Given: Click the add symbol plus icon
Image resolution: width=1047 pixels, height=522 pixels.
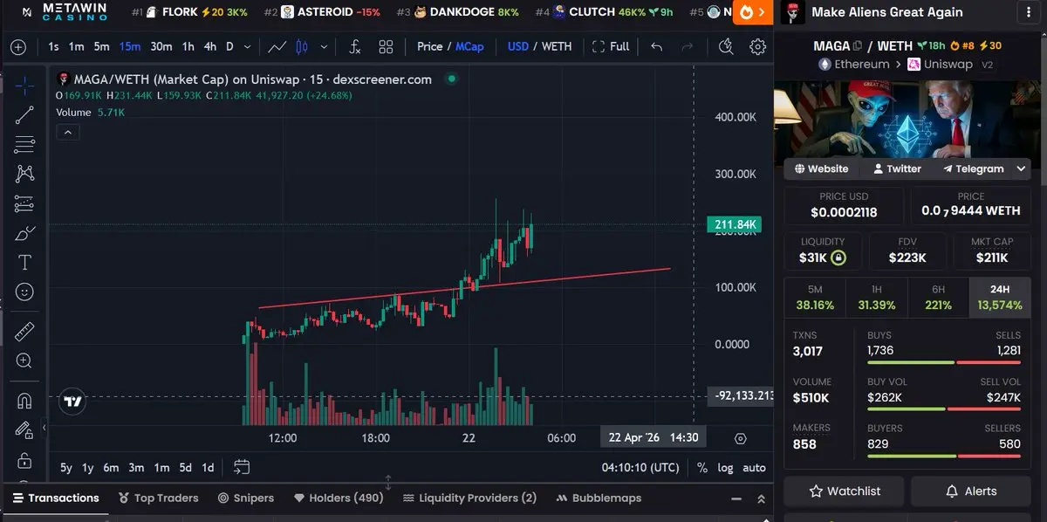Looking at the screenshot, I should click(x=18, y=46).
